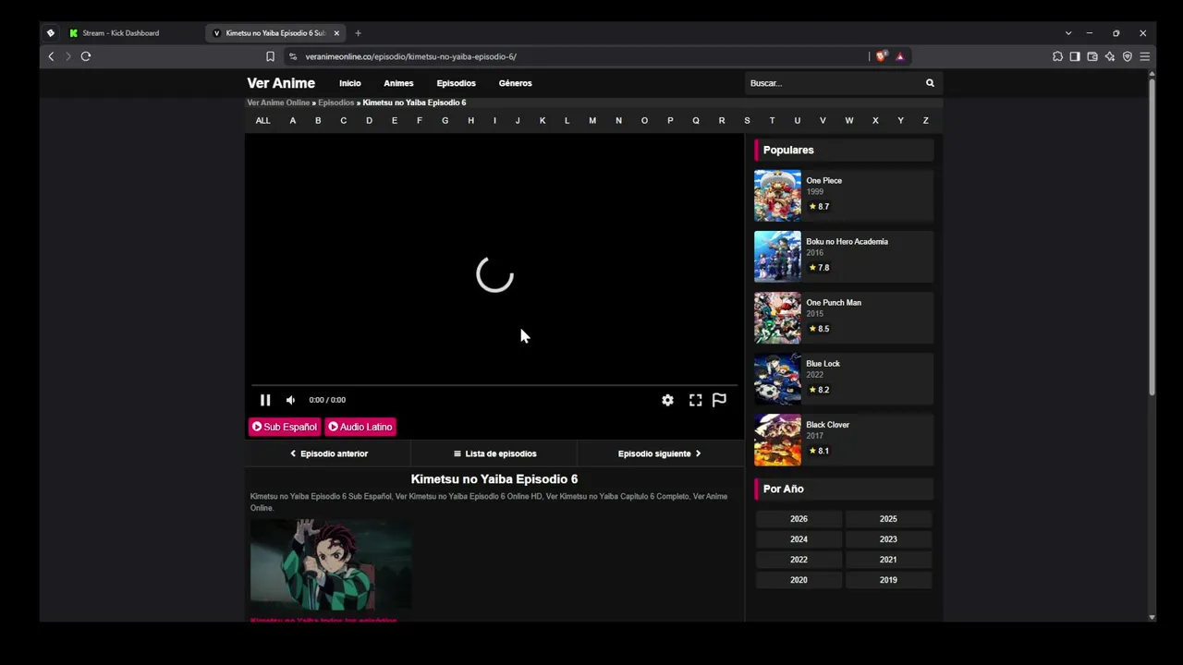Open the browser hamburger main menu
This screenshot has width=1183, height=665.
pos(1144,56)
